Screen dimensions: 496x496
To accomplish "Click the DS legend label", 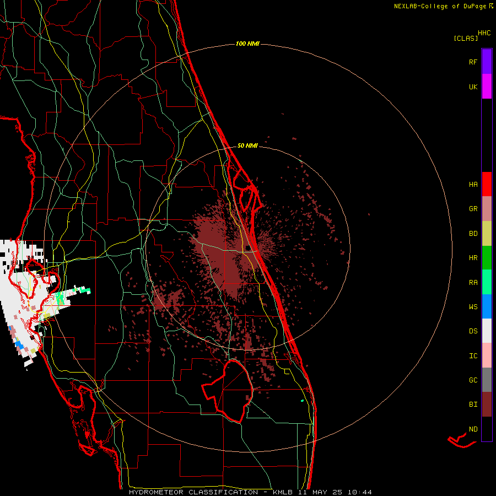I will tap(473, 331).
